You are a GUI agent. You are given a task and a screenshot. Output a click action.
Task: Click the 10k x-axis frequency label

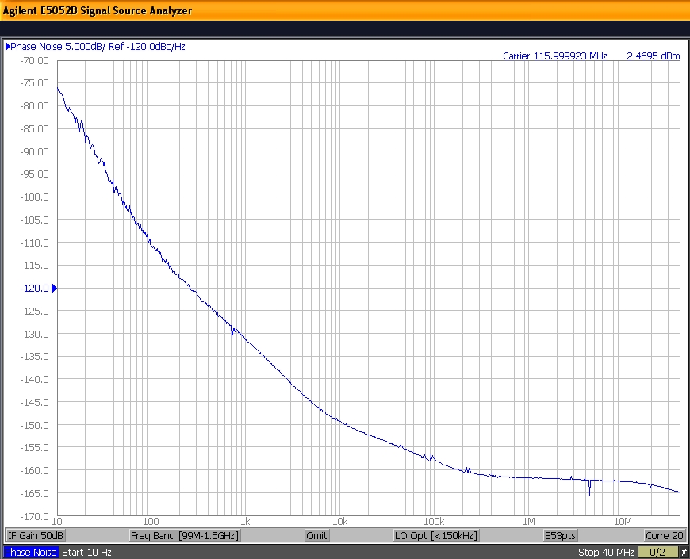coord(339,522)
